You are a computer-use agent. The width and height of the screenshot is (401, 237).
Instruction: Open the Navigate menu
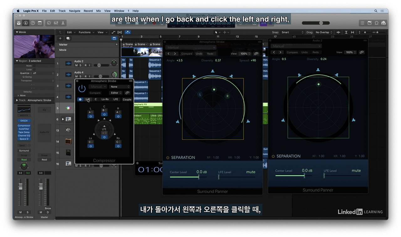coord(75,11)
